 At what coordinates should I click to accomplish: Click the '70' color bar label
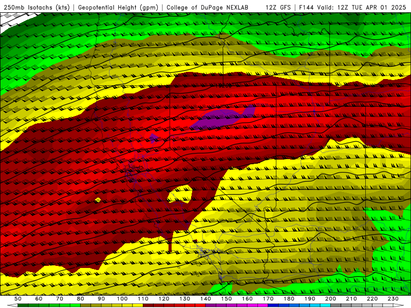click(x=60, y=299)
